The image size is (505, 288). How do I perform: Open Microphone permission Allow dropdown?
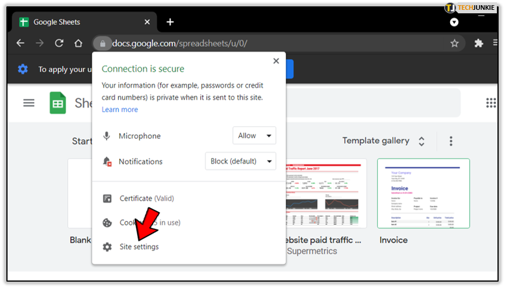(254, 136)
